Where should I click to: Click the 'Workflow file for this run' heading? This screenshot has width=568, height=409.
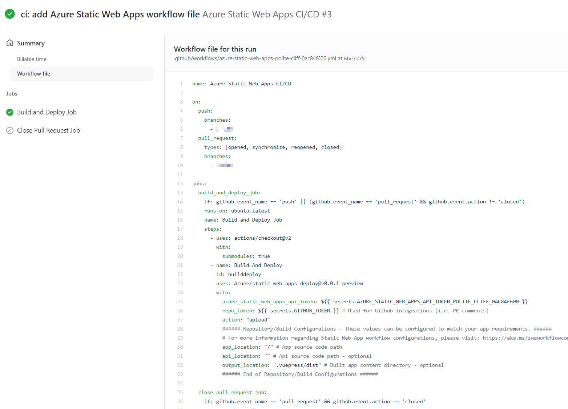215,49
